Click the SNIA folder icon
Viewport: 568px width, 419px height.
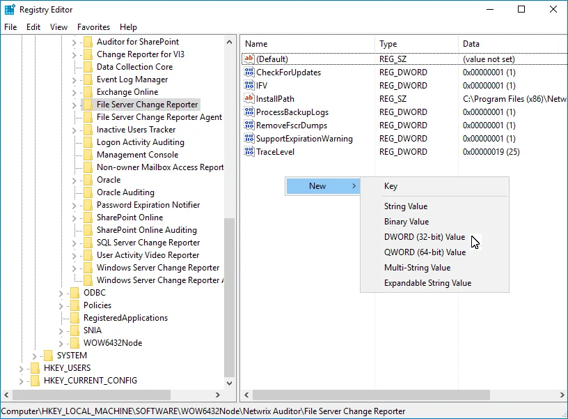(75, 330)
